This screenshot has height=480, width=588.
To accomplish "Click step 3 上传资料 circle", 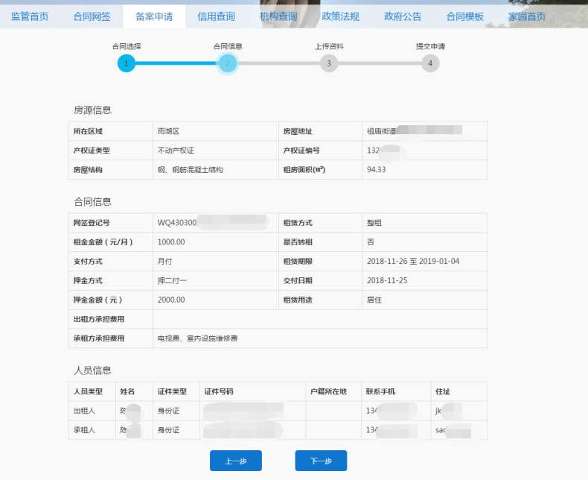I will (x=329, y=63).
